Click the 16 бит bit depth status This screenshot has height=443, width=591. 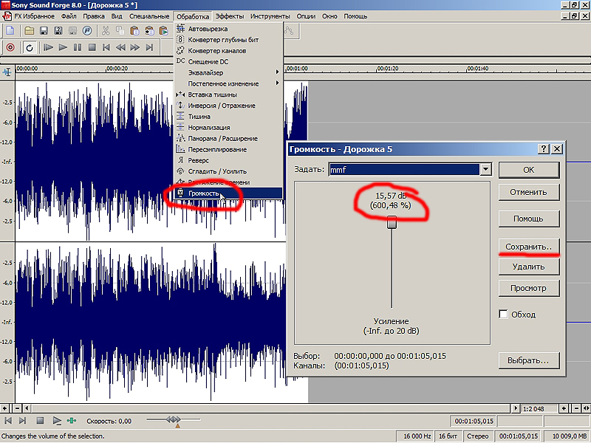448,436
